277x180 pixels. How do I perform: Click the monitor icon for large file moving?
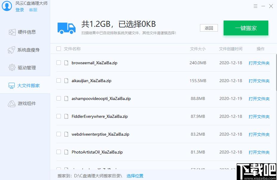[x=12, y=86]
